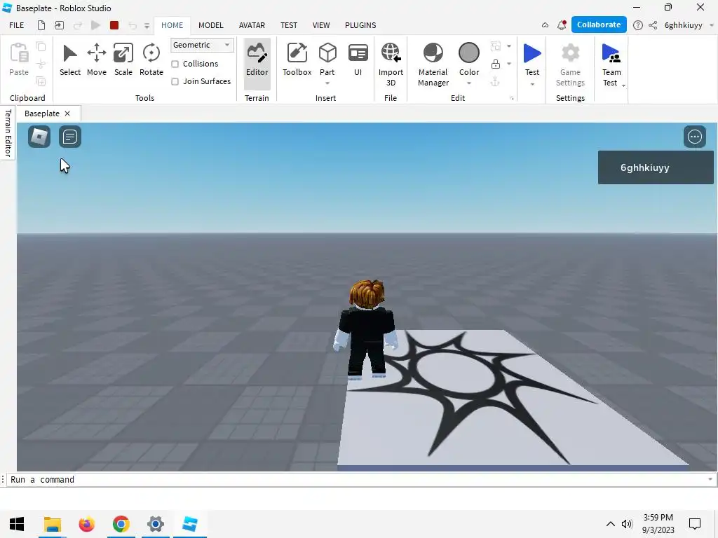Switch to the PLUGINS tab
The height and width of the screenshot is (538, 718).
coord(360,25)
